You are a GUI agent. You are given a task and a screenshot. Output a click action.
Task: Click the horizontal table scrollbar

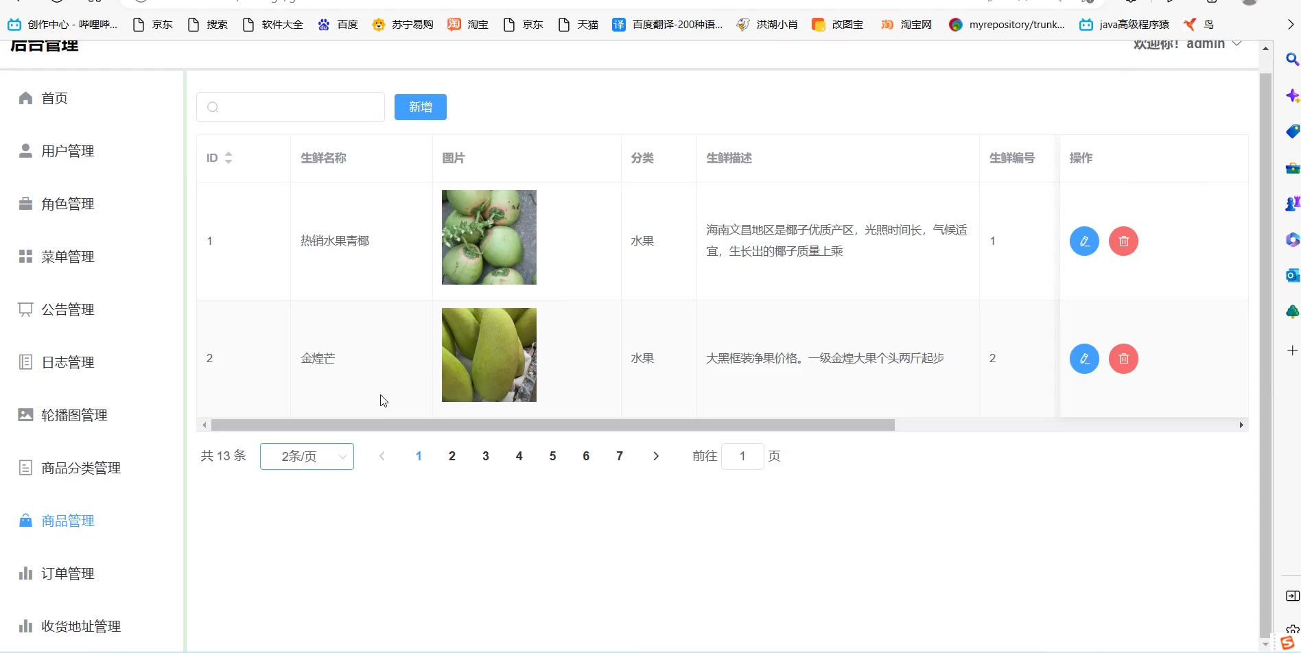tap(552, 425)
